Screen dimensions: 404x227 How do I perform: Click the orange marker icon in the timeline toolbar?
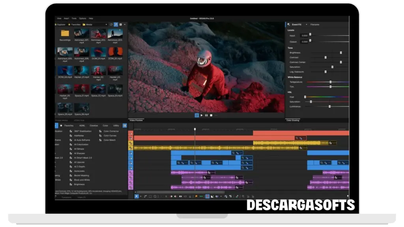(196, 196)
